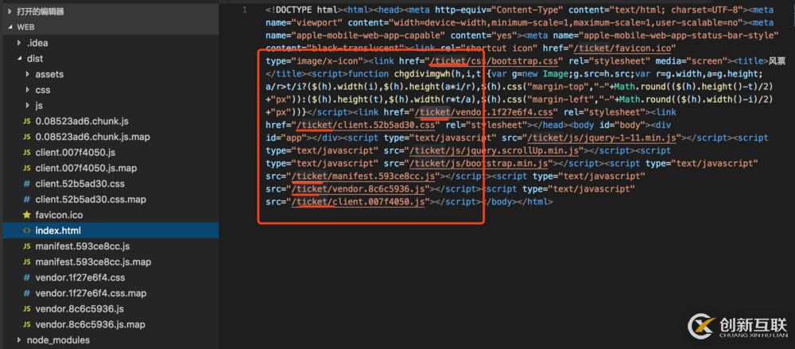Click JS icon of 0.08523ad6.chunk.js.map
The height and width of the screenshot is (349, 795).
coord(27,137)
